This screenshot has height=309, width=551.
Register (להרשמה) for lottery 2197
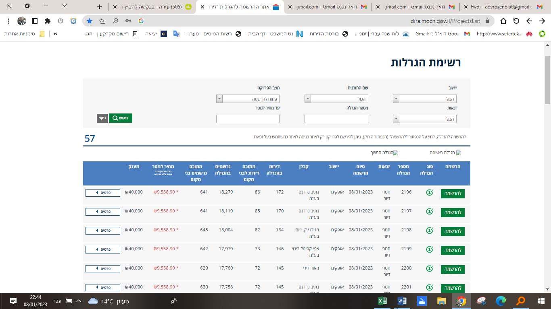pos(453,212)
